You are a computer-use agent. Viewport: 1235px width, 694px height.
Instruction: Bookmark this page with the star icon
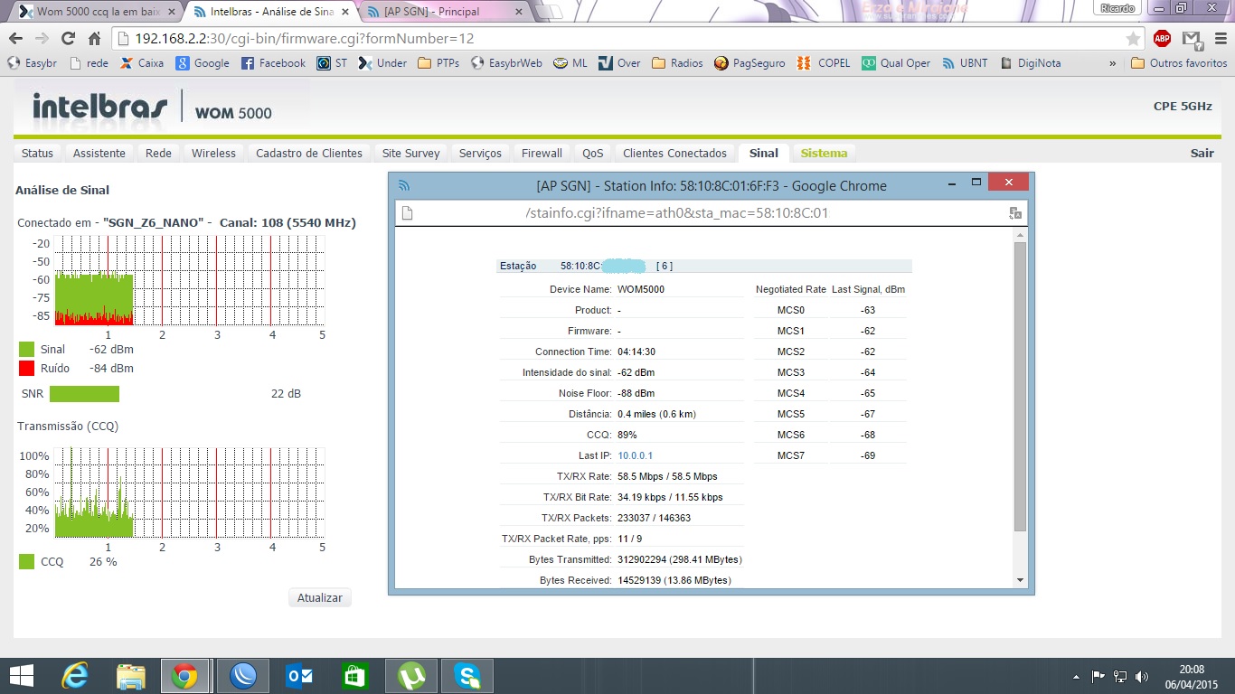pos(1133,39)
